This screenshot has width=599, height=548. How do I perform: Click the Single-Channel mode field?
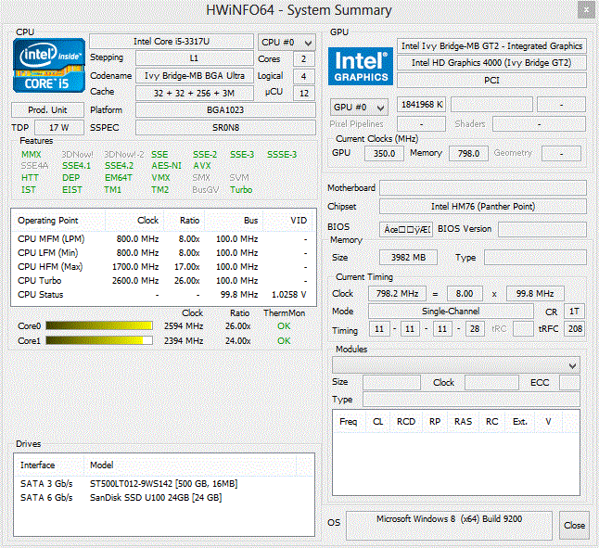pos(451,312)
